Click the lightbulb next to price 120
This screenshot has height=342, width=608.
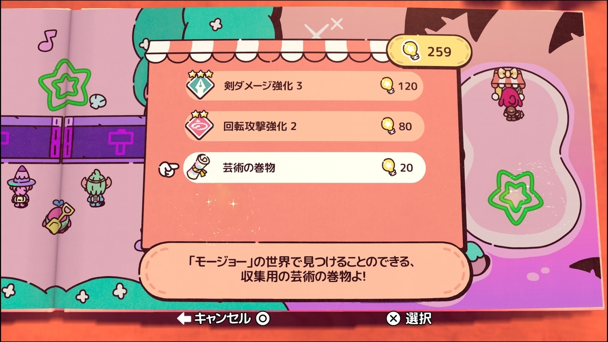pos(387,86)
